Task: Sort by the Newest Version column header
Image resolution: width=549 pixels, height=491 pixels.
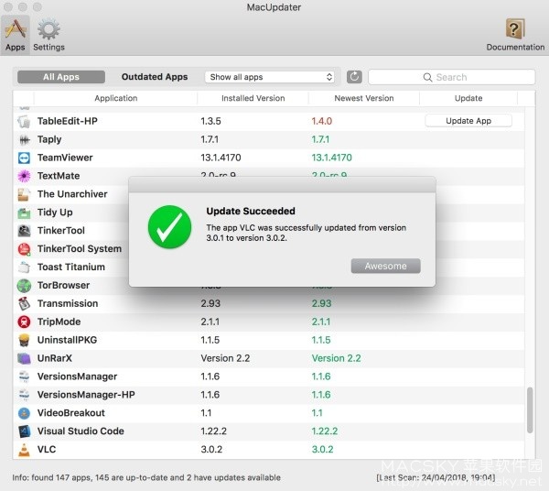Action: pyautogui.click(x=364, y=98)
